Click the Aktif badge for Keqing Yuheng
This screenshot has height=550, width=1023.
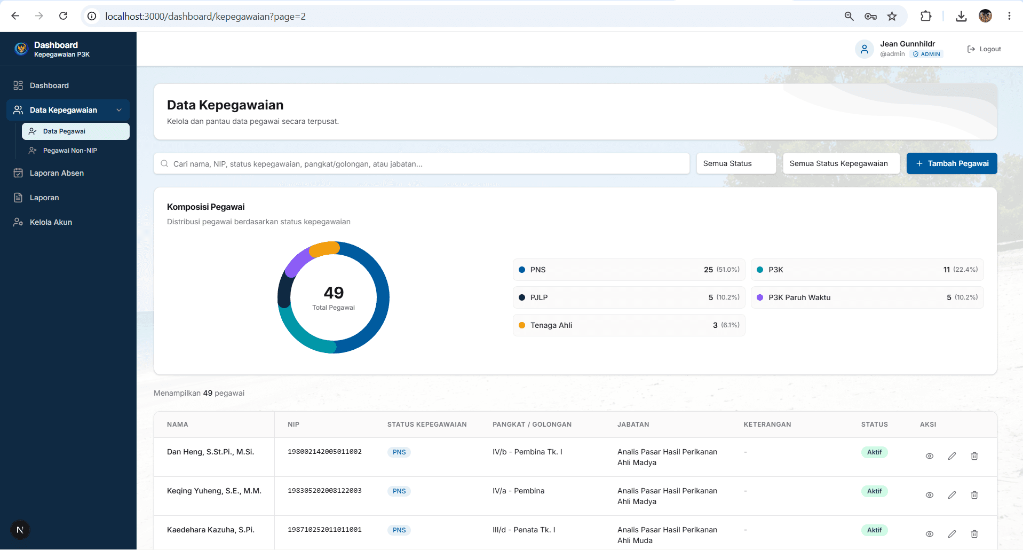(x=874, y=491)
